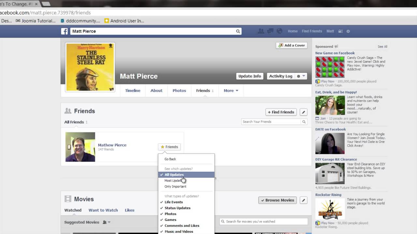Viewport: 417px width, 234px height.
Task: Uncheck Life Events updates
Action: tap(186, 202)
